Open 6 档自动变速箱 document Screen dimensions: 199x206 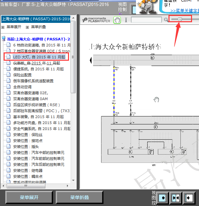(x=42, y=45)
